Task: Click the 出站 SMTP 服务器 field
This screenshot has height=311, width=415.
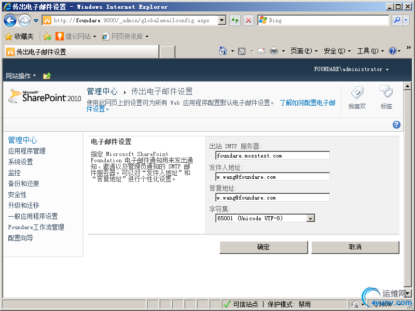Action: [273, 155]
